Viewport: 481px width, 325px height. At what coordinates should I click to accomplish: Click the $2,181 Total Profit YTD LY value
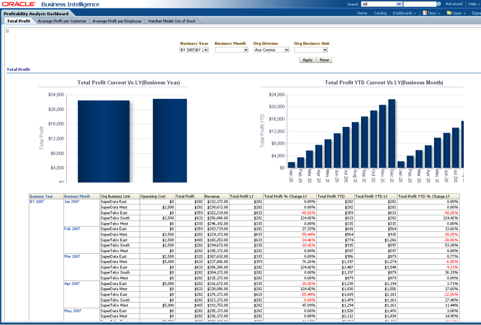390,294
